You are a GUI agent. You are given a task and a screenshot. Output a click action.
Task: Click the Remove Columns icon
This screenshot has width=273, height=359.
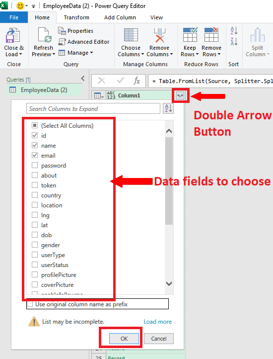coord(160,35)
